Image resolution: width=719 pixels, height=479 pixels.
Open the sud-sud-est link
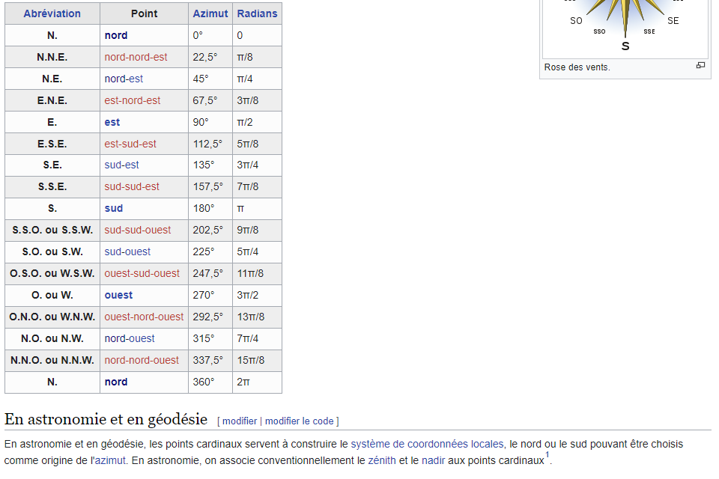pos(132,186)
